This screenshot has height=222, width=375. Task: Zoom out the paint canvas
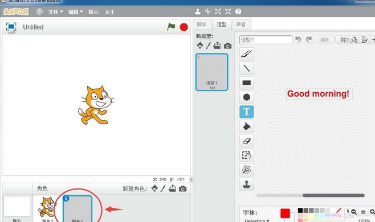pos(354,212)
